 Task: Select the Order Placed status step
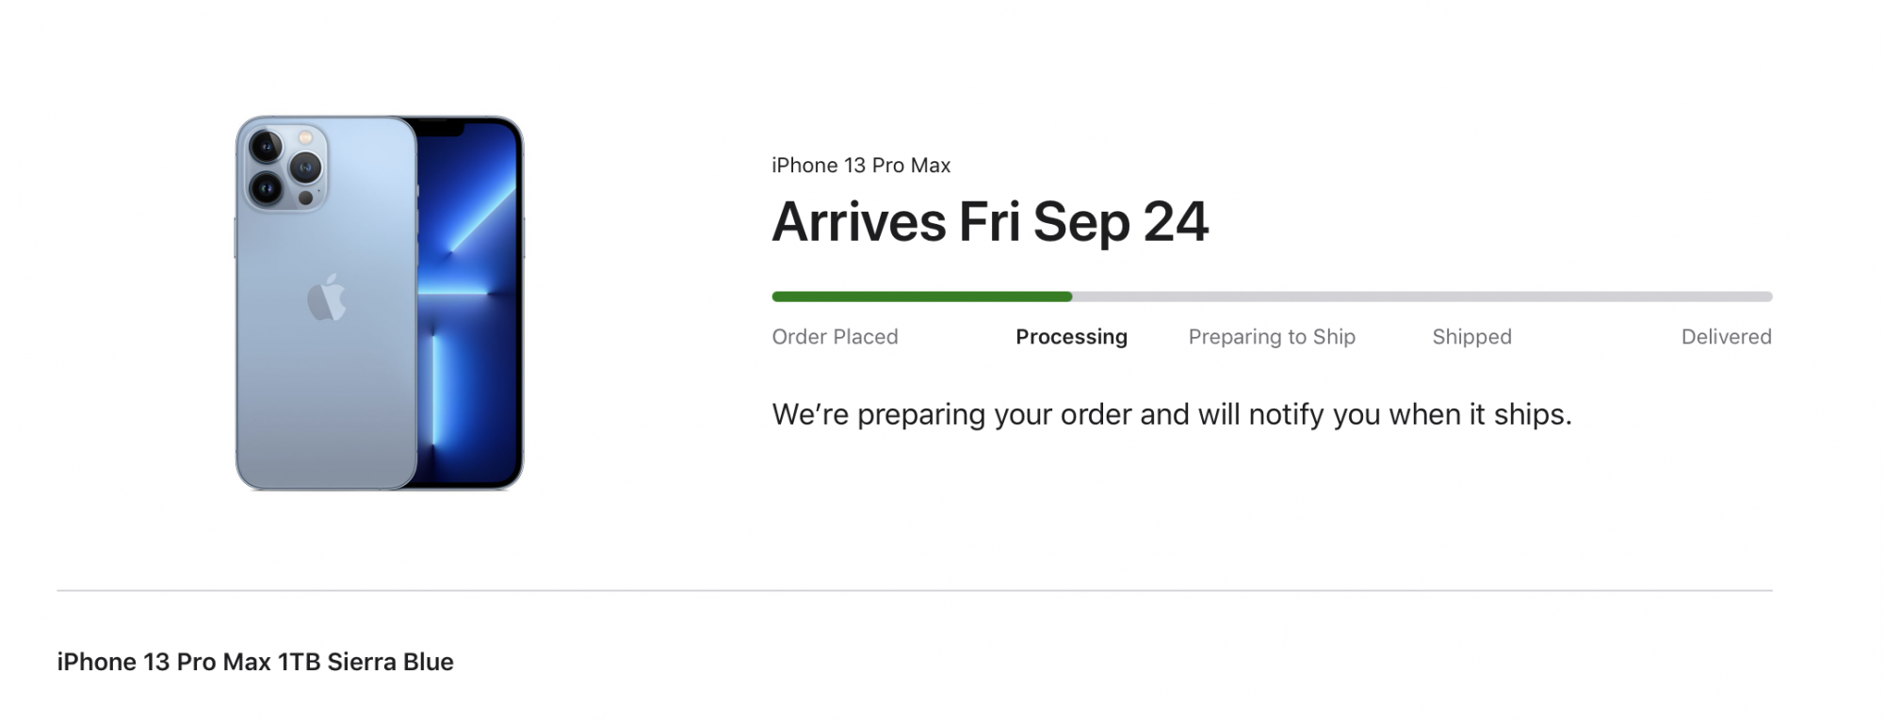[835, 337]
